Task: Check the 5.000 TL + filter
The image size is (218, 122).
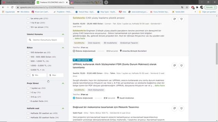Action: pyautogui.click(x=28, y=70)
